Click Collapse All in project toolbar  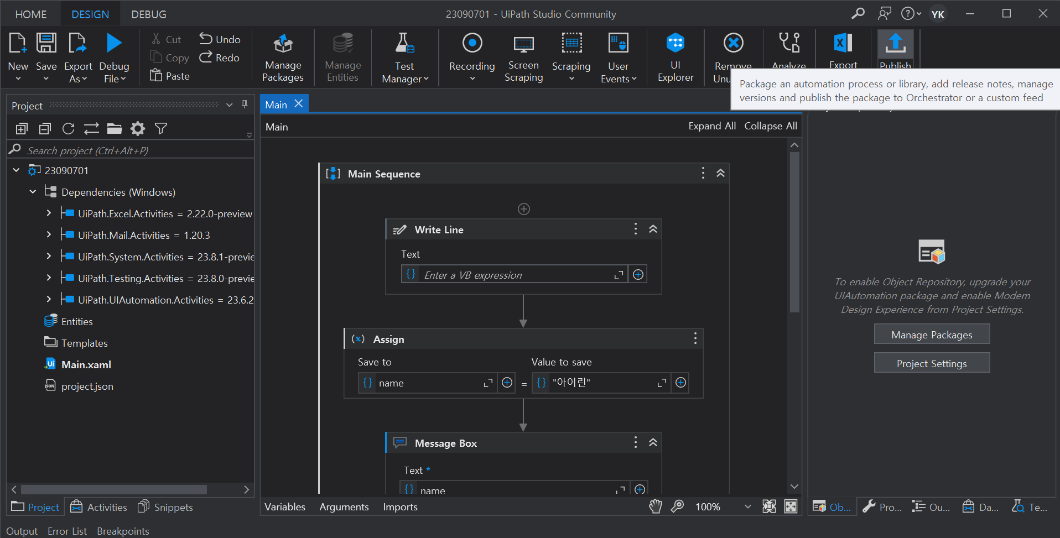point(45,129)
